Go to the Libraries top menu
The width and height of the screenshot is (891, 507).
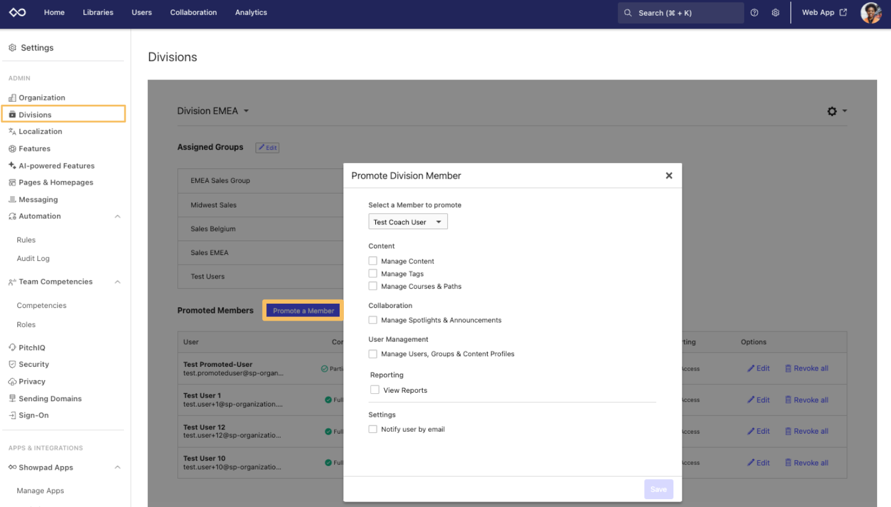(98, 13)
